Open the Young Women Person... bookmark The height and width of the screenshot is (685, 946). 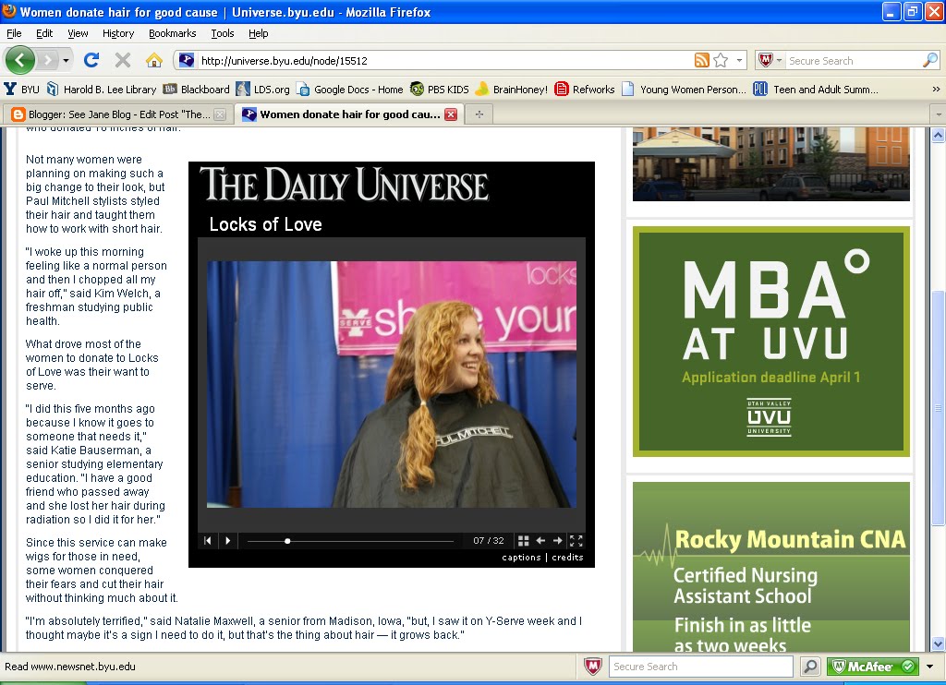click(x=685, y=90)
